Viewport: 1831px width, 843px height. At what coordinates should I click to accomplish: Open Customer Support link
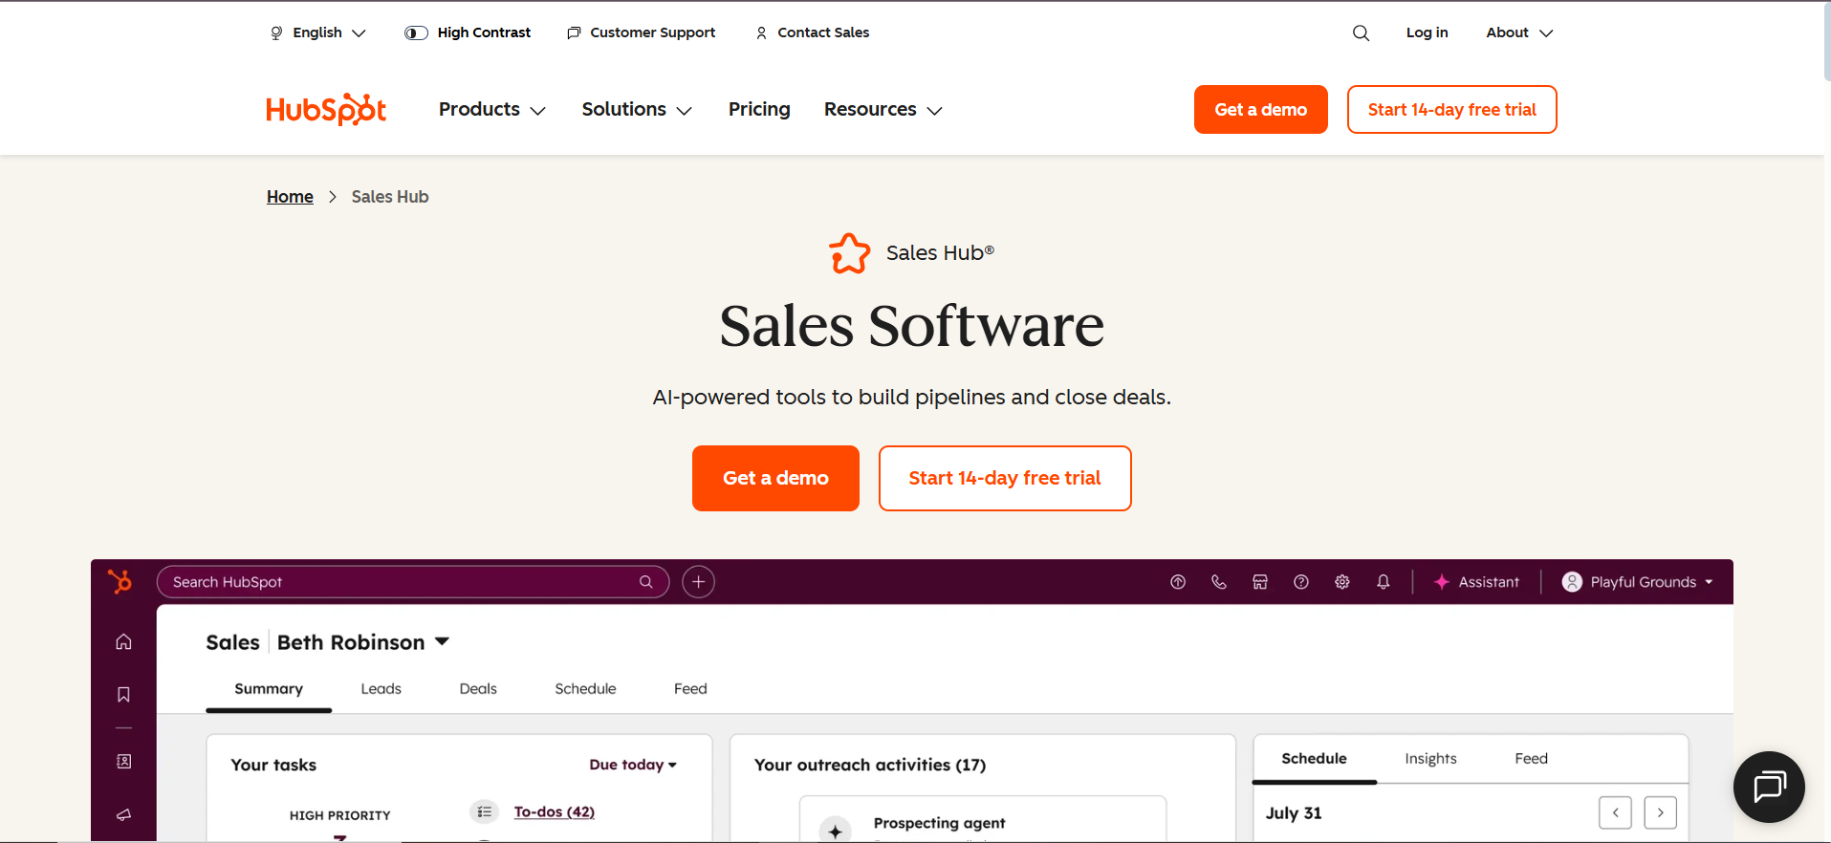click(642, 32)
